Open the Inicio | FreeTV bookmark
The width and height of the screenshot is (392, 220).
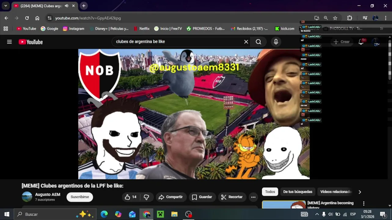(168, 28)
